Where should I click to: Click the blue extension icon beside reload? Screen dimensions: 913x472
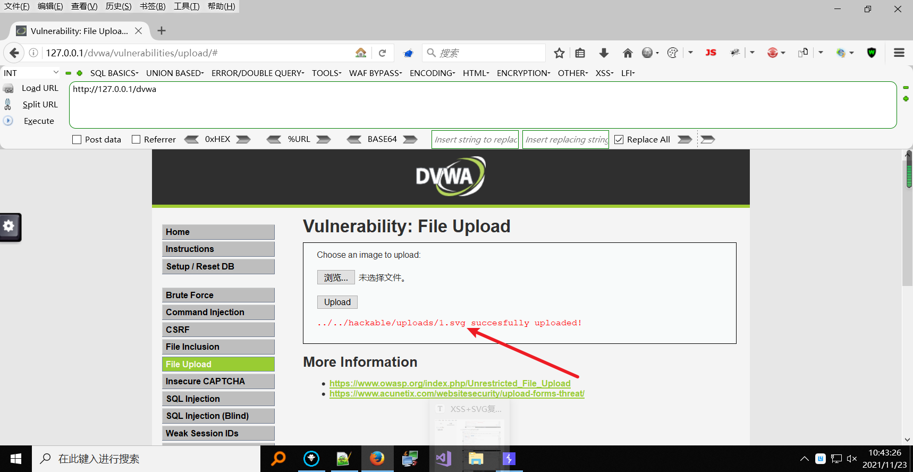[x=408, y=53]
